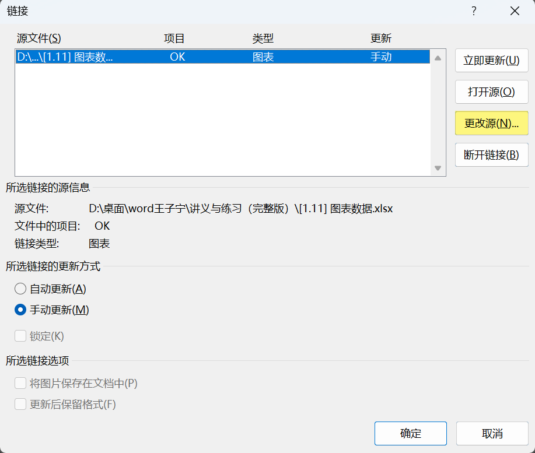Click the 类型 column header

(x=263, y=38)
